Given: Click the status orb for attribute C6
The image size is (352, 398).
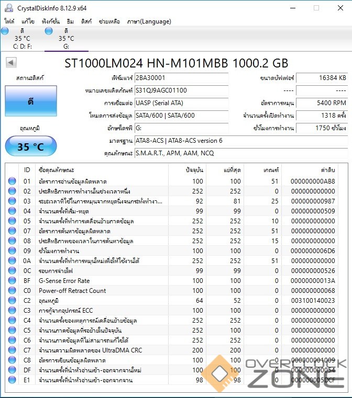Looking at the screenshot, I should click(x=12, y=340).
